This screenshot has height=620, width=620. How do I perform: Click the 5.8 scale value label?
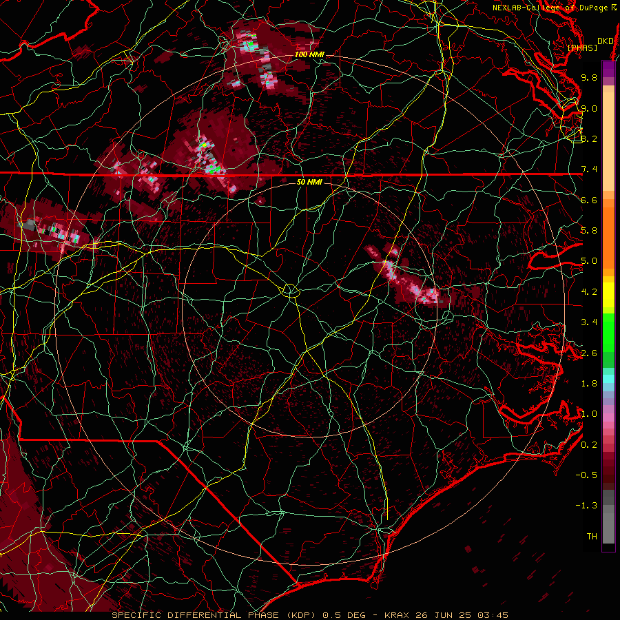[x=589, y=231]
